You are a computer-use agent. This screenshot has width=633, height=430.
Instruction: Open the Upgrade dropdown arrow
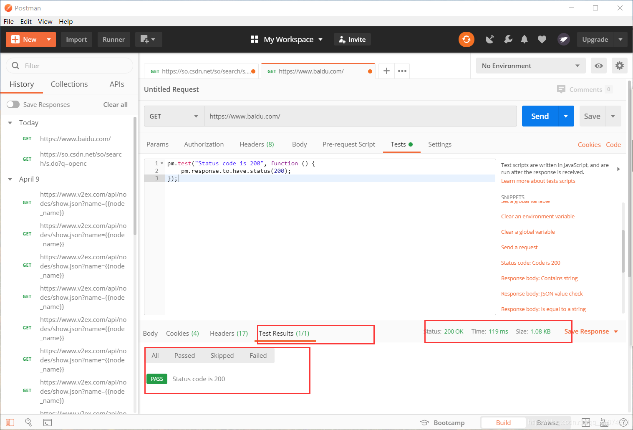[620, 39]
